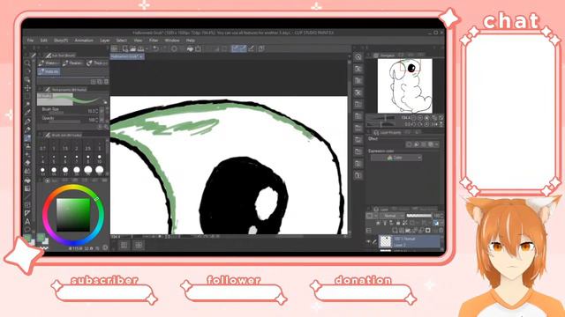The width and height of the screenshot is (565, 317).
Task: Select the Thick paint sub tool group
Action: point(97,63)
